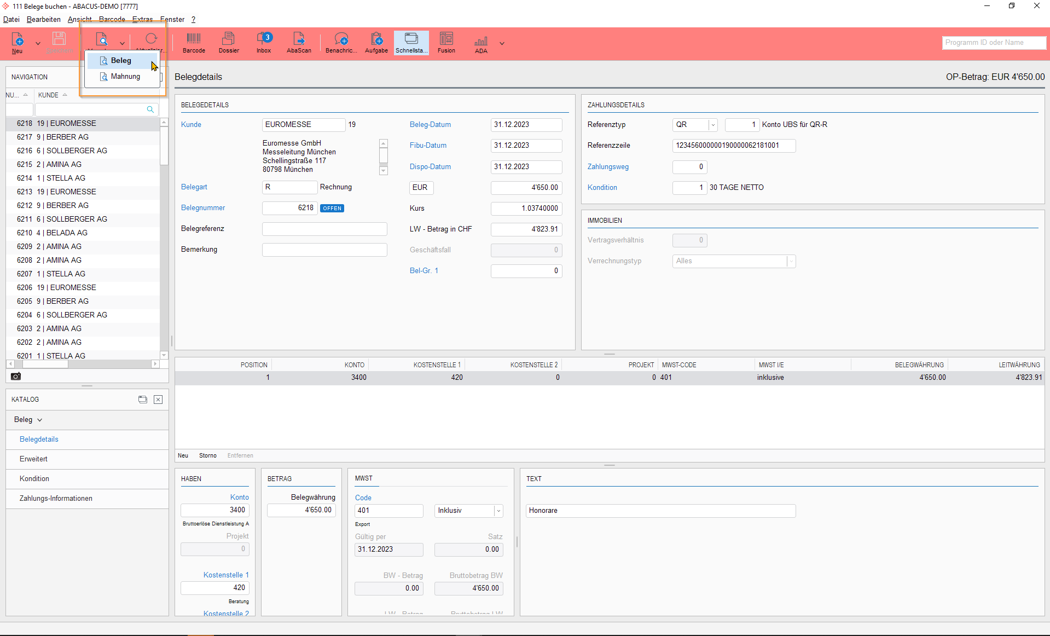The width and height of the screenshot is (1050, 636).
Task: Click the camera icon below navigation list
Action: [x=16, y=376]
